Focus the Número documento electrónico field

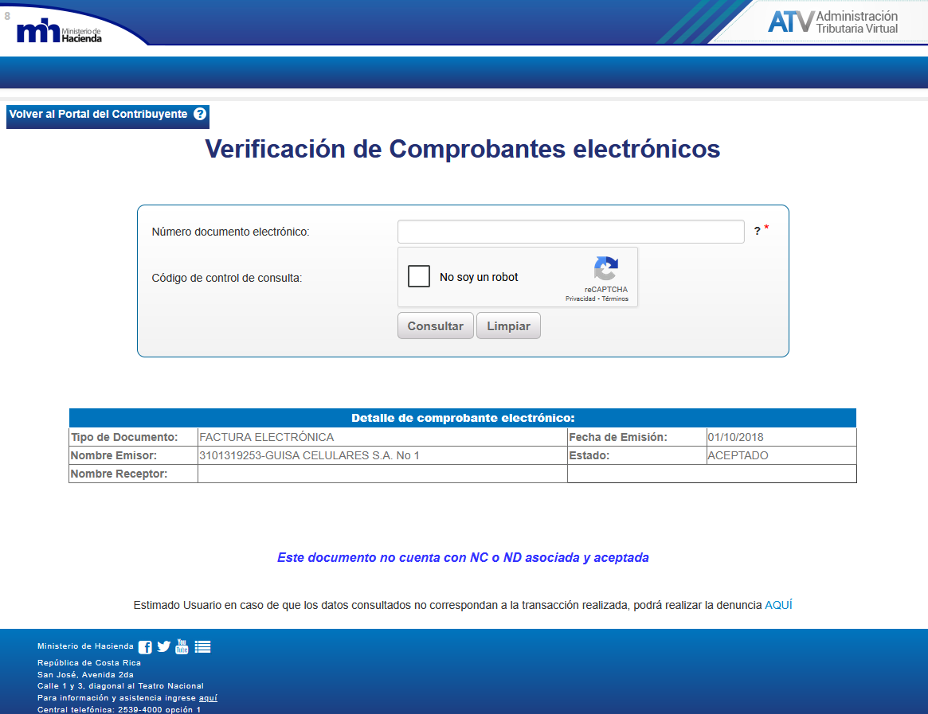click(x=571, y=232)
